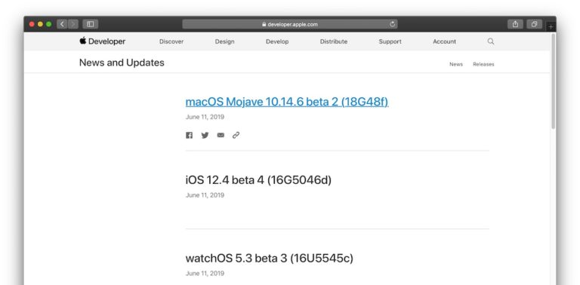Open the Discover menu item
580x285 pixels.
[171, 41]
